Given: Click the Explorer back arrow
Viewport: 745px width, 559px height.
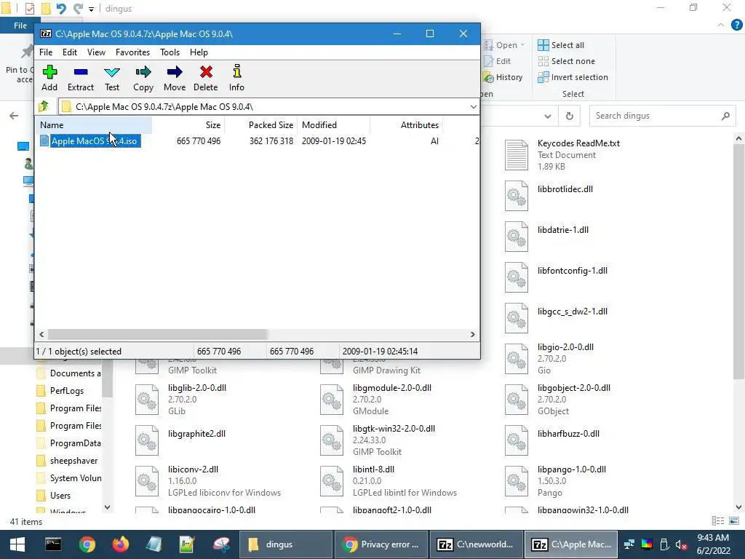Looking at the screenshot, I should pyautogui.click(x=14, y=116).
